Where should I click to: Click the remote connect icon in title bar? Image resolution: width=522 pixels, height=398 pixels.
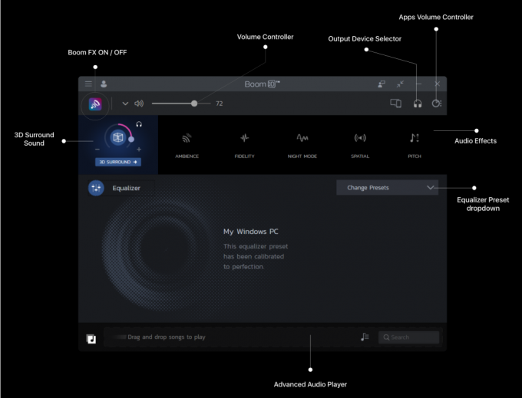click(x=382, y=84)
